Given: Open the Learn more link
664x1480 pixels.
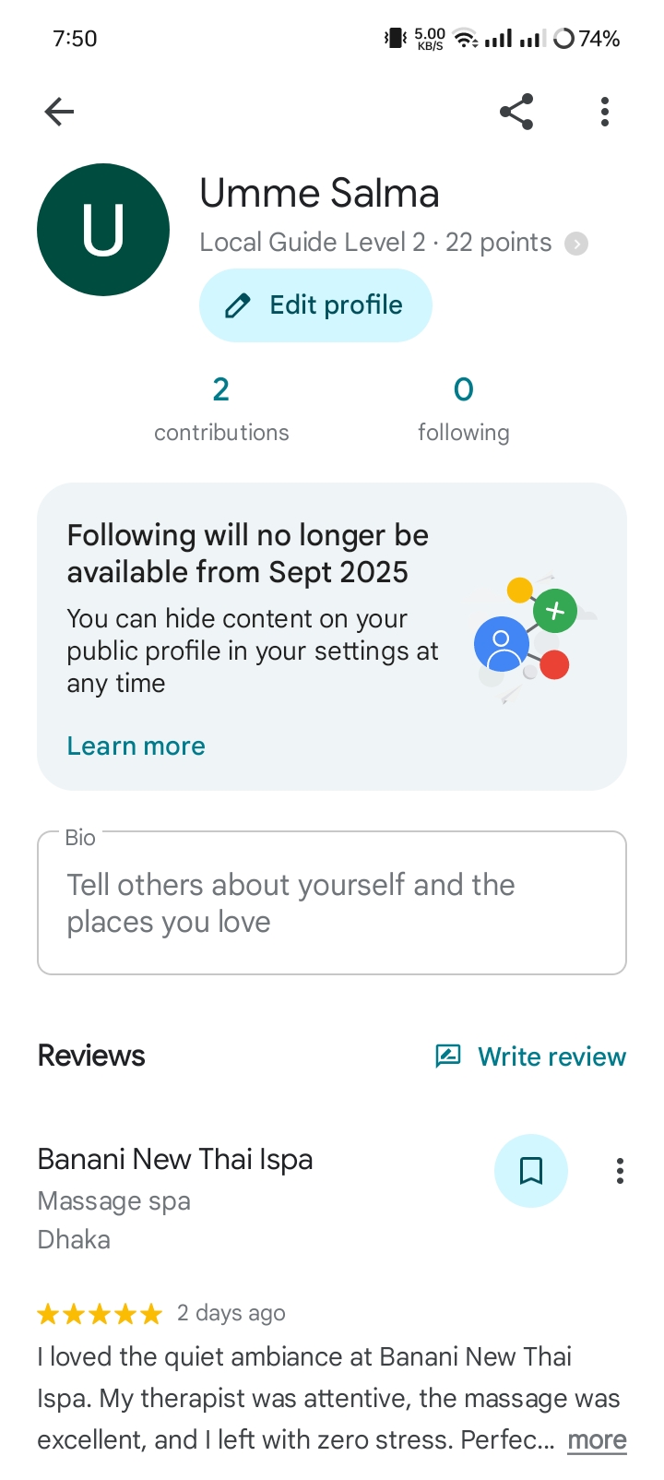Looking at the screenshot, I should point(136,746).
